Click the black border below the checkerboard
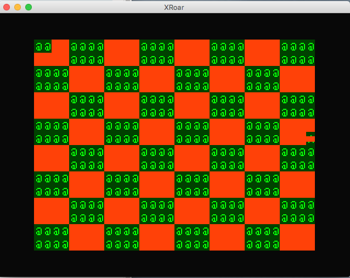This screenshot has width=350, height=278. pos(174,263)
